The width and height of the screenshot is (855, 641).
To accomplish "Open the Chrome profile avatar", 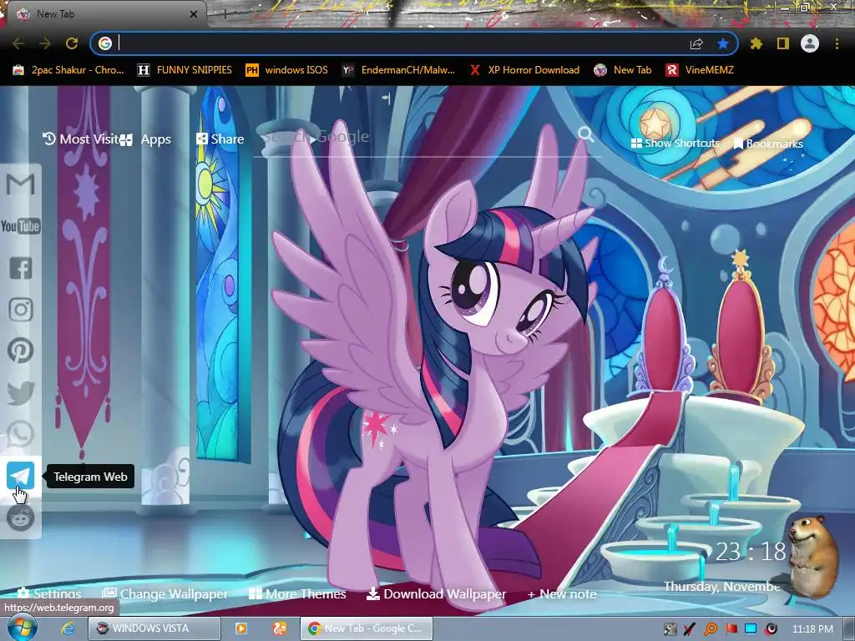I will tap(810, 43).
